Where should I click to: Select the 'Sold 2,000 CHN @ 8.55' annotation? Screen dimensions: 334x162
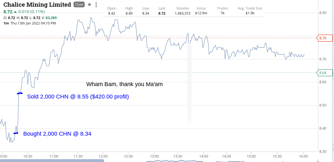[78, 97]
